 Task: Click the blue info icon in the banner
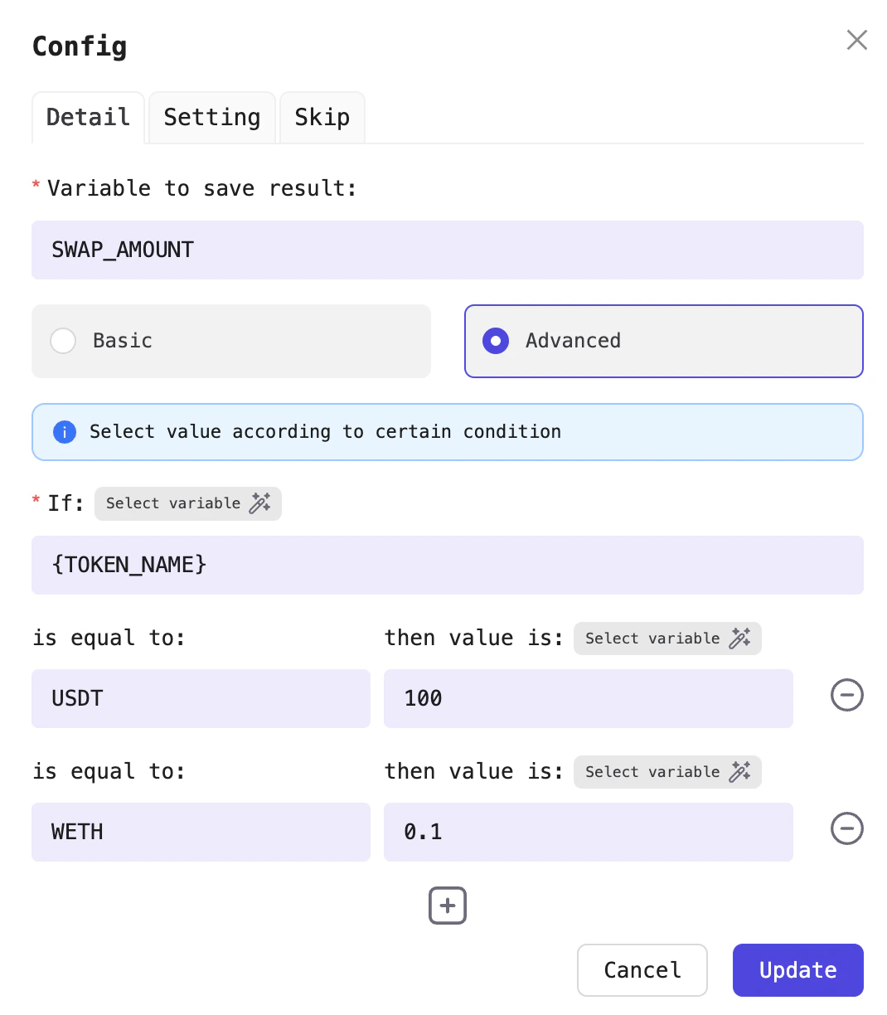(64, 432)
